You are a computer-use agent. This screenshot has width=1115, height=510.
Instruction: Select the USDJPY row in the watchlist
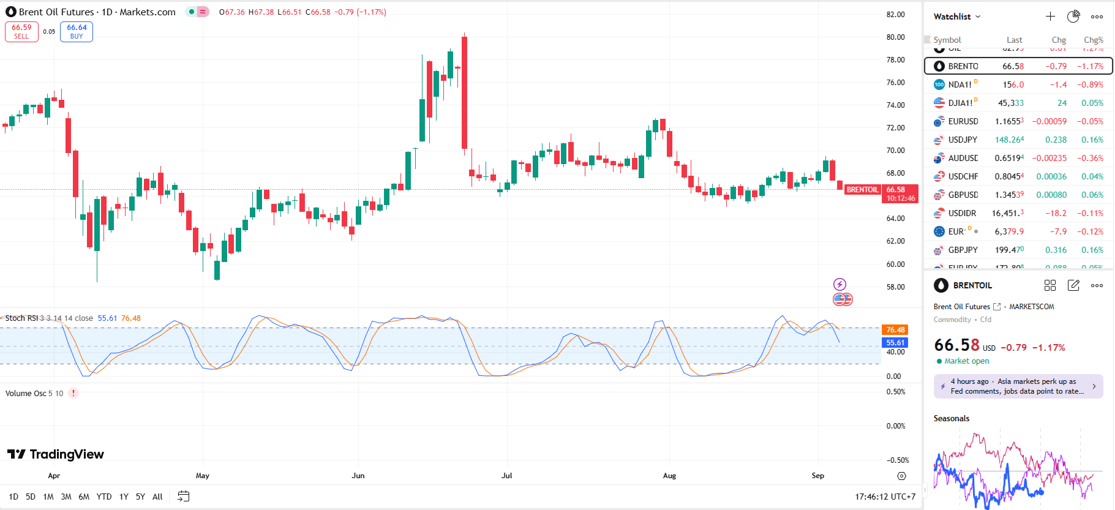[1018, 140]
